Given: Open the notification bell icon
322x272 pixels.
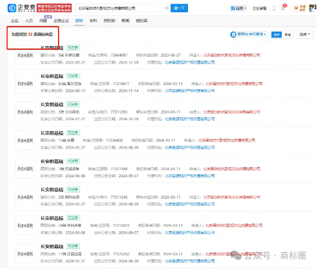Looking at the screenshot, I should (x=284, y=8).
